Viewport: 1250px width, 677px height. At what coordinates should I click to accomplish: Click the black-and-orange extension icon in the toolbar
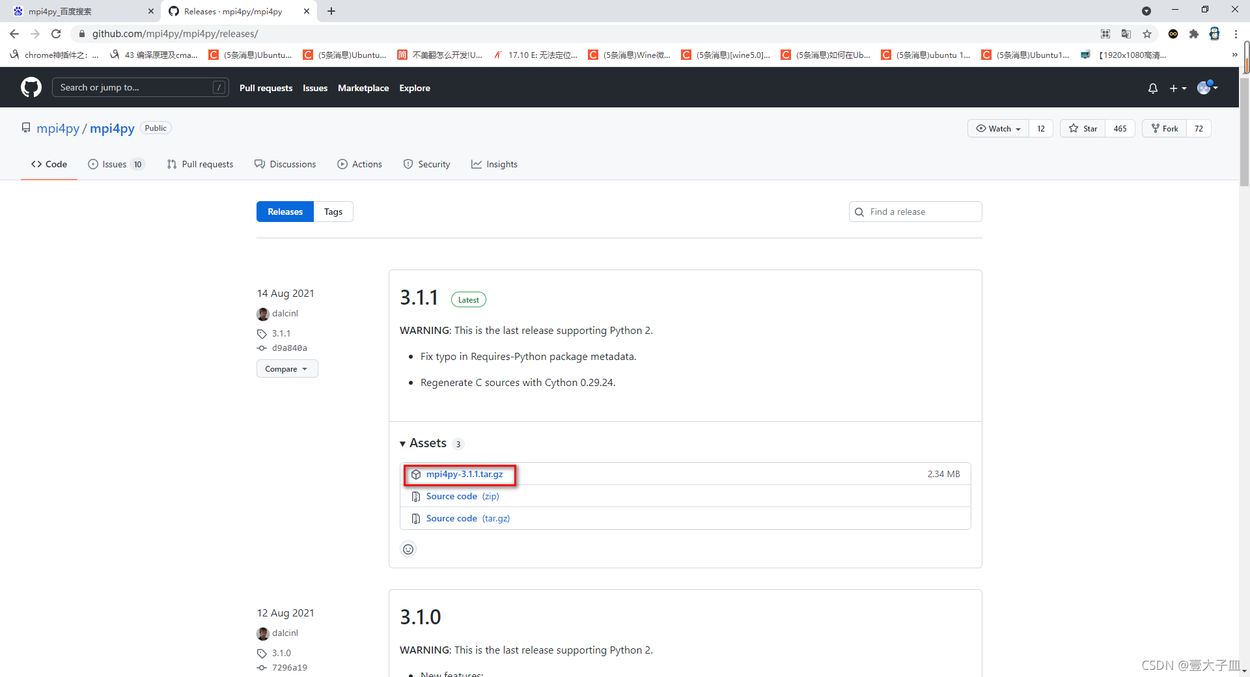tap(1173, 34)
